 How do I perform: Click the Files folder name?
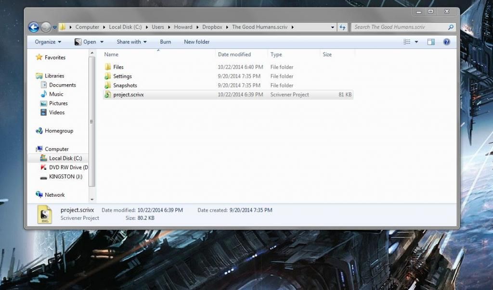(118, 67)
